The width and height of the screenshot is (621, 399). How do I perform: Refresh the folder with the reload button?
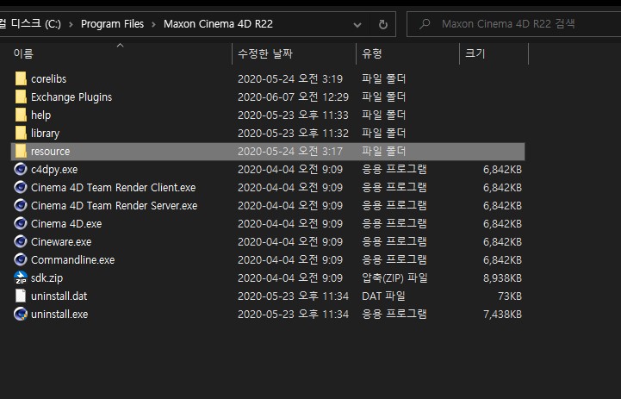(383, 25)
